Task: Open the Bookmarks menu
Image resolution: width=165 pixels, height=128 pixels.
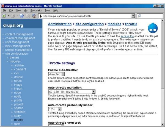Action: 36,10
